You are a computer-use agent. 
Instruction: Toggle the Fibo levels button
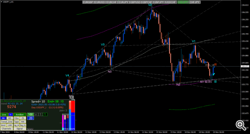17,118
